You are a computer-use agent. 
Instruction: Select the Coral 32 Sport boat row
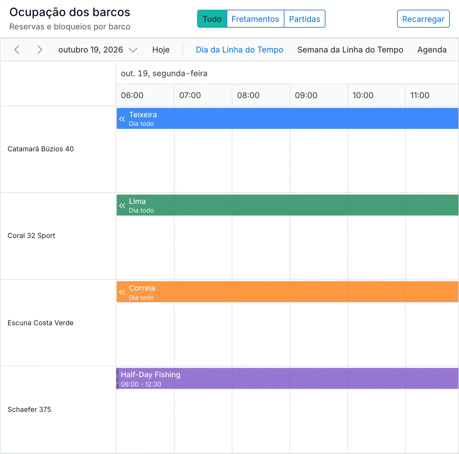pyautogui.click(x=58, y=236)
